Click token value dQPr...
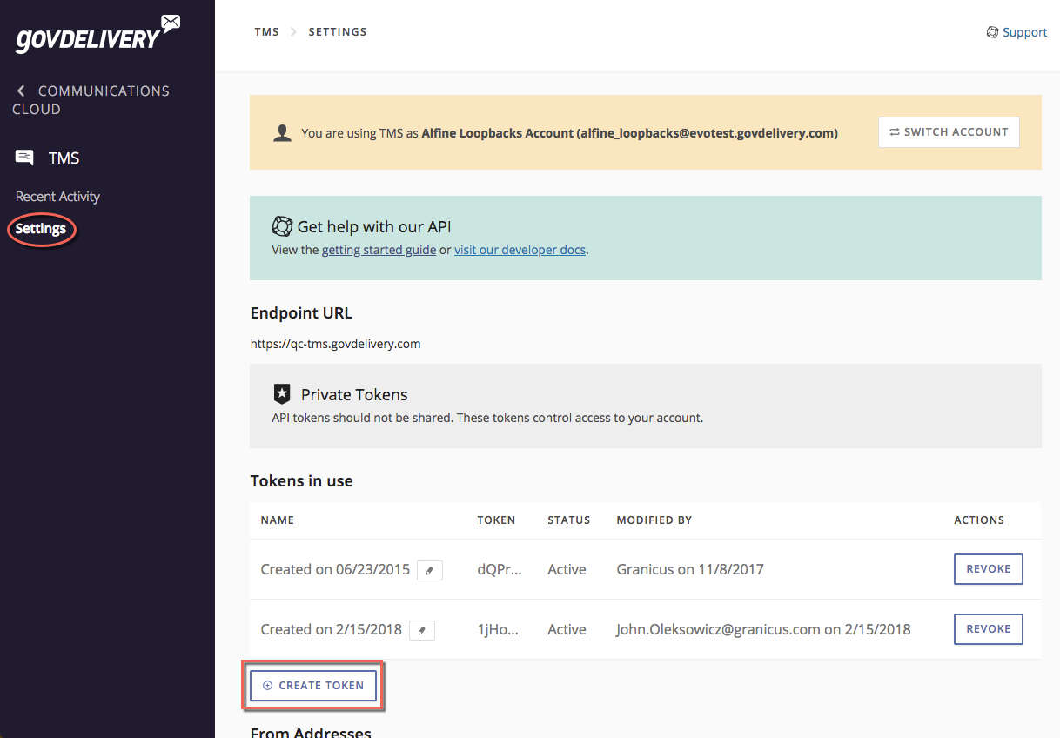The image size is (1060, 738). click(x=500, y=570)
